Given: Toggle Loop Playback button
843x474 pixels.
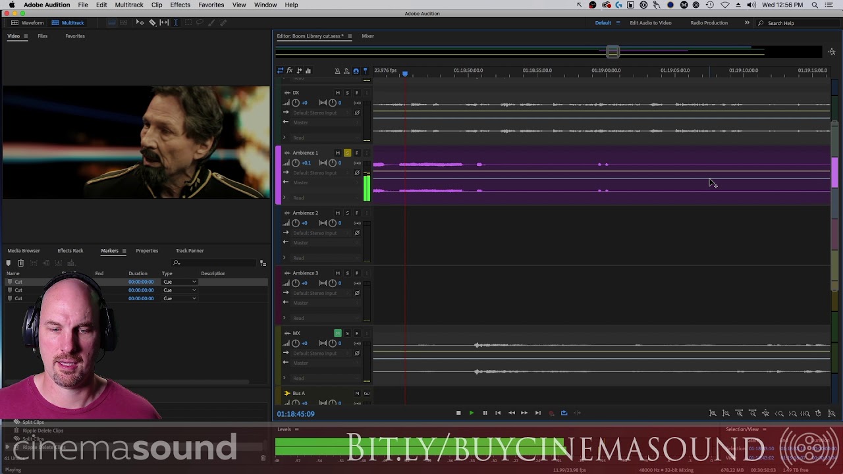Looking at the screenshot, I should coord(564,413).
